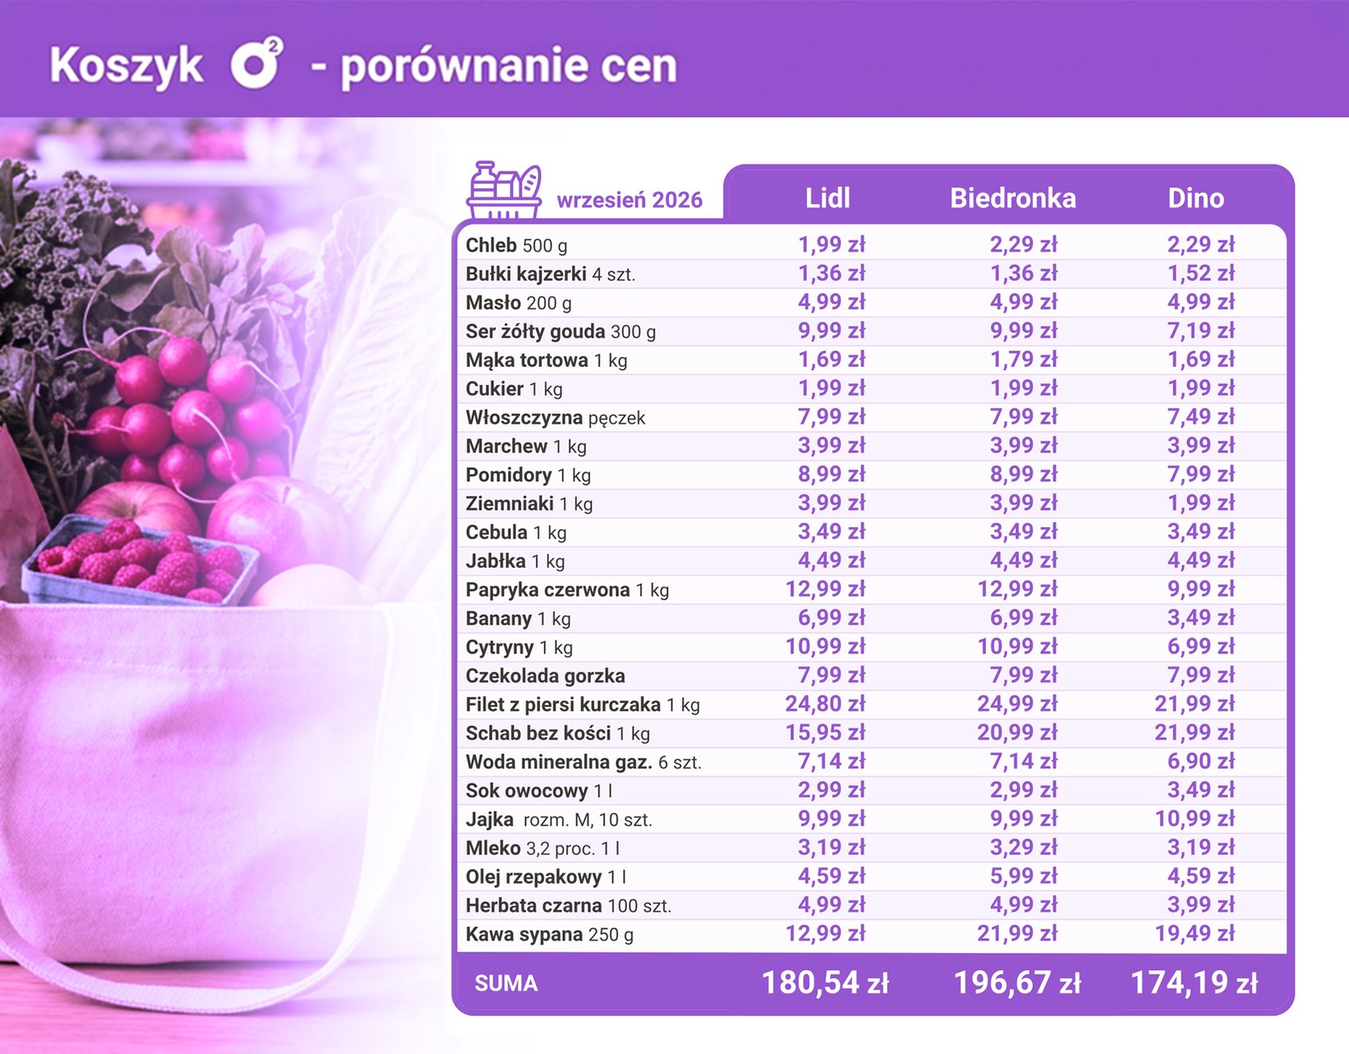This screenshot has width=1349, height=1054.
Task: Click the 'Kawa sypana 250 g' row label
Action: pyautogui.click(x=550, y=935)
